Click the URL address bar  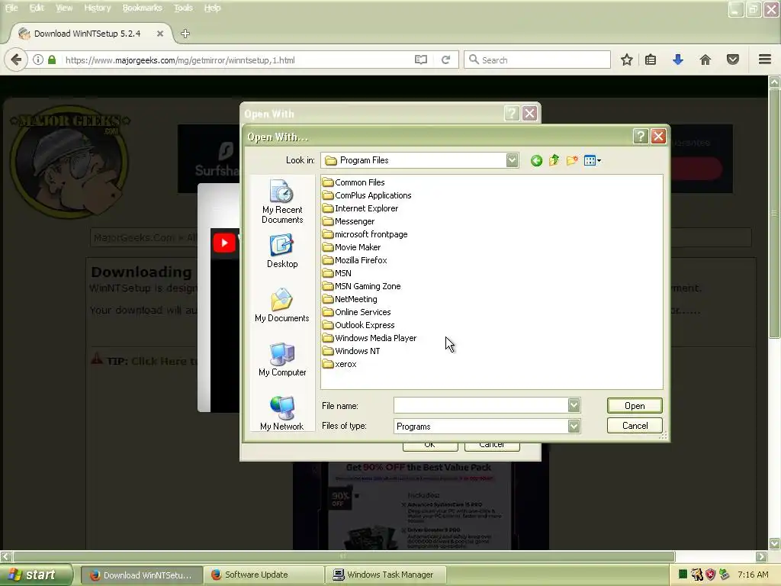236,60
